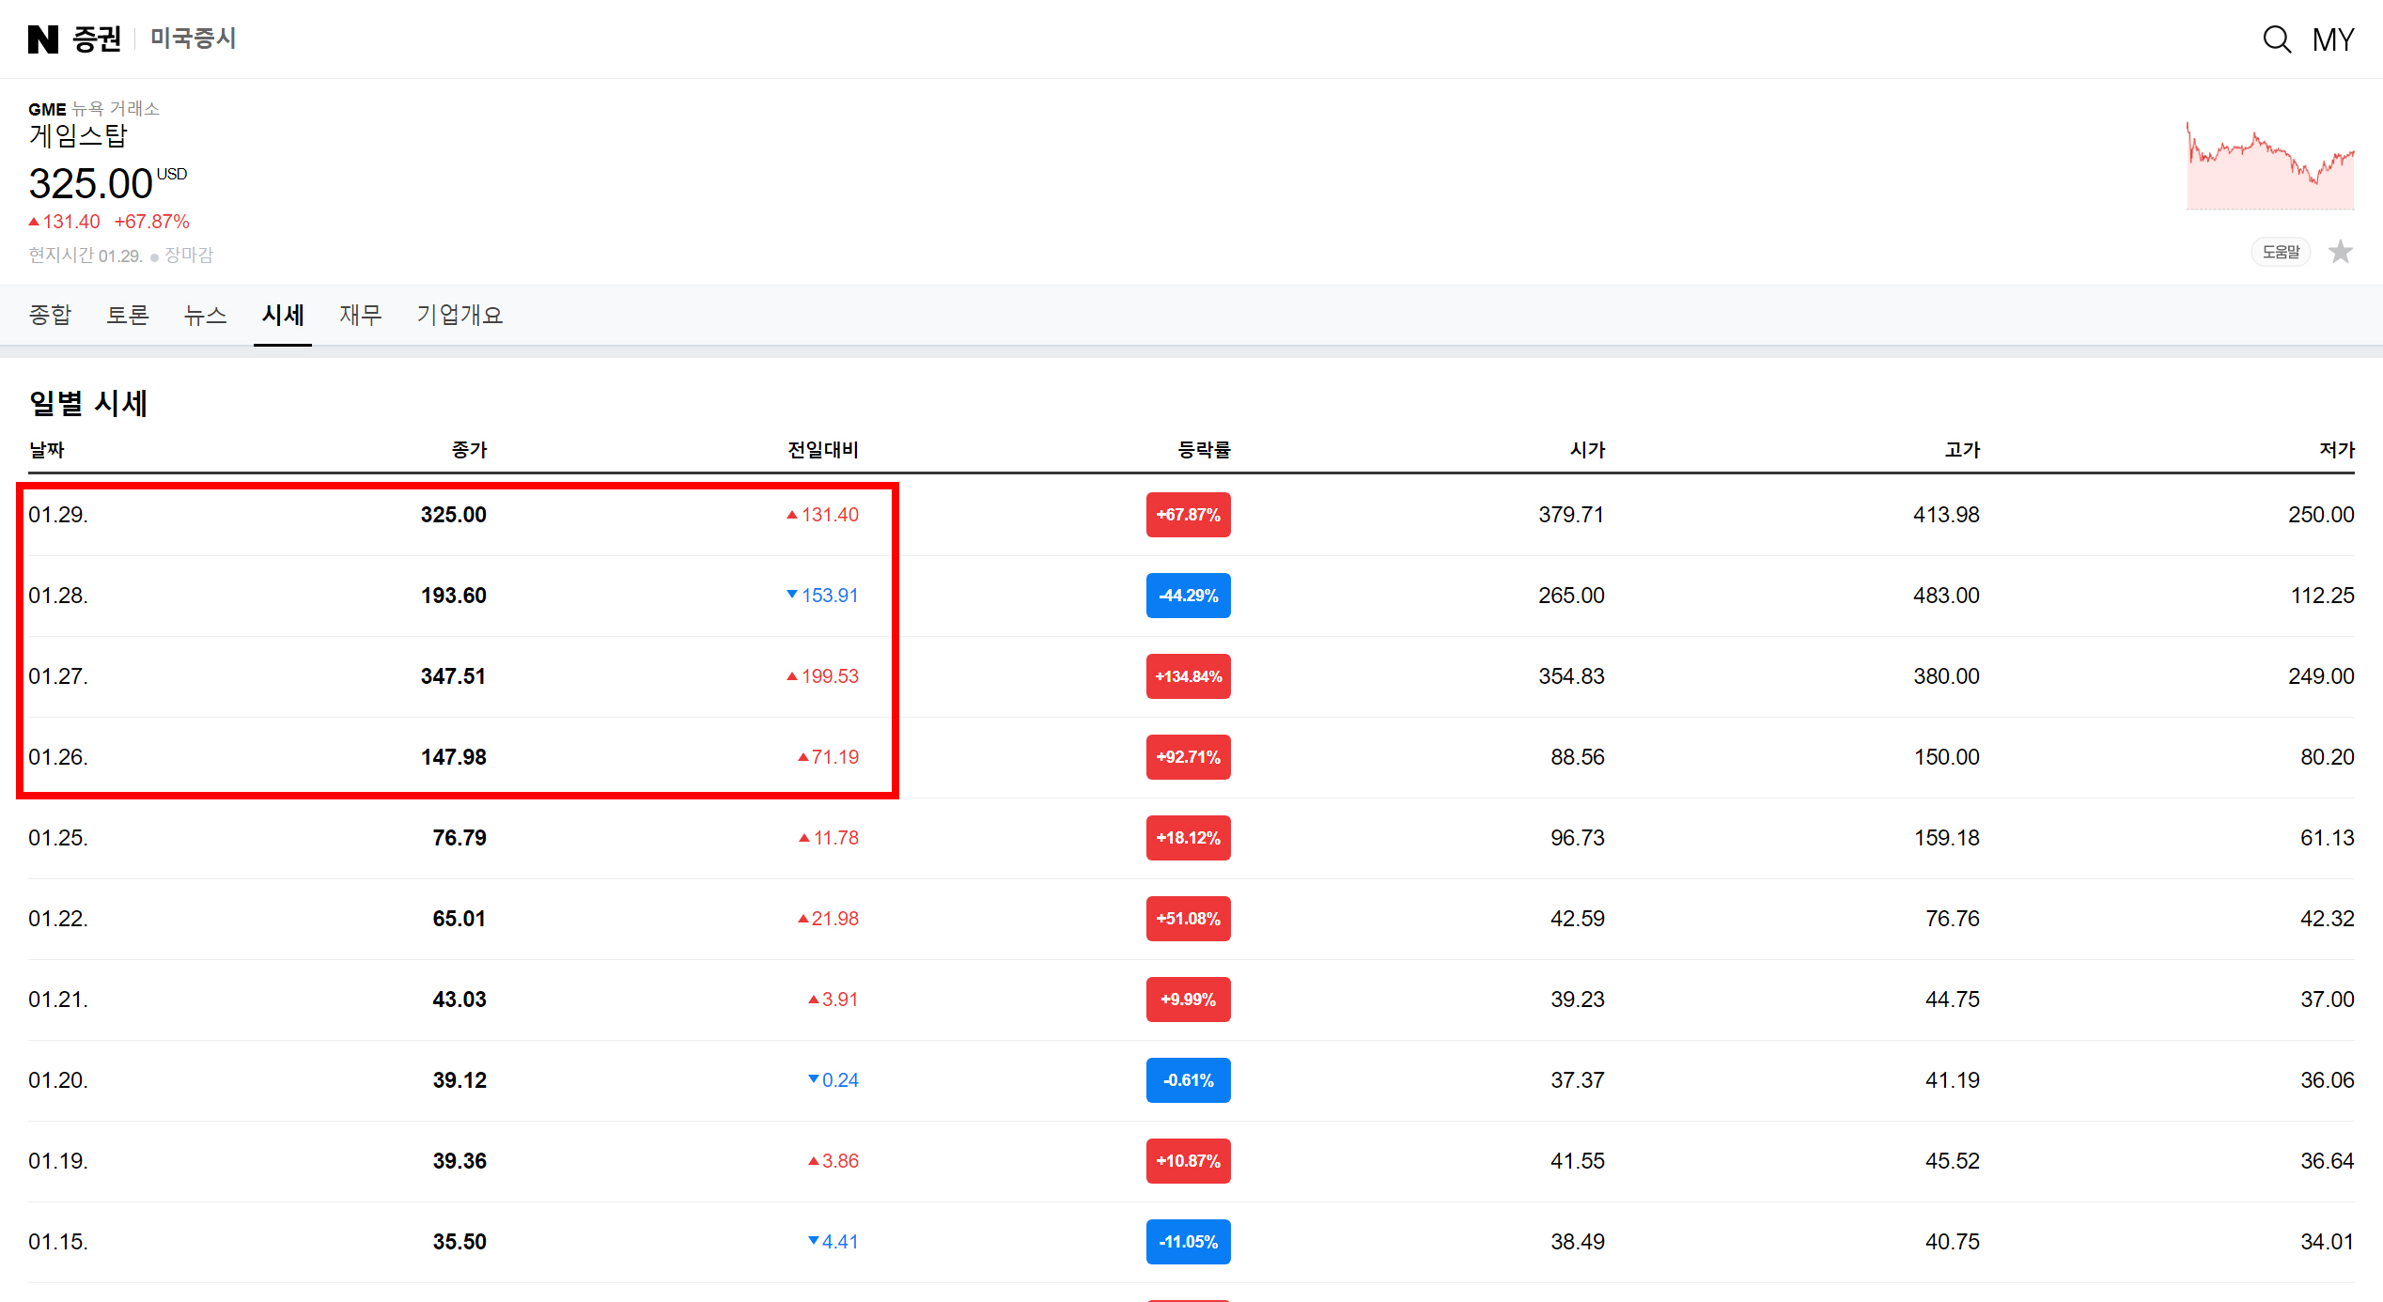This screenshot has height=1302, width=2383.
Task: Click the 도움말 help button
Action: tap(2281, 252)
